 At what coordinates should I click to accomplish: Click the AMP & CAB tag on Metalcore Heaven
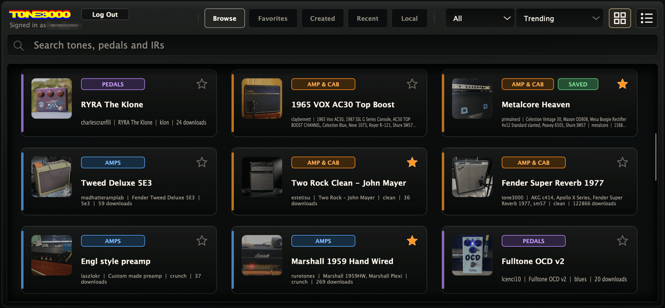point(528,84)
